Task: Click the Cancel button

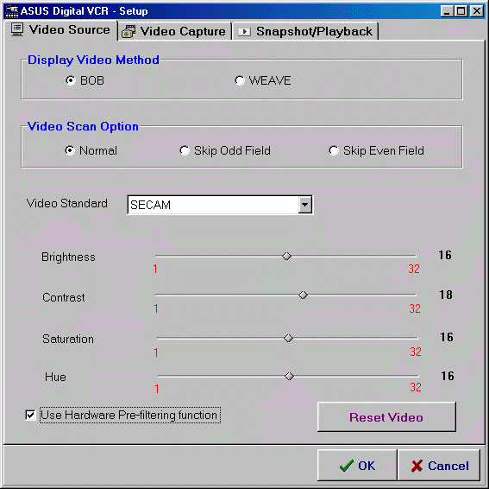Action: click(x=439, y=465)
